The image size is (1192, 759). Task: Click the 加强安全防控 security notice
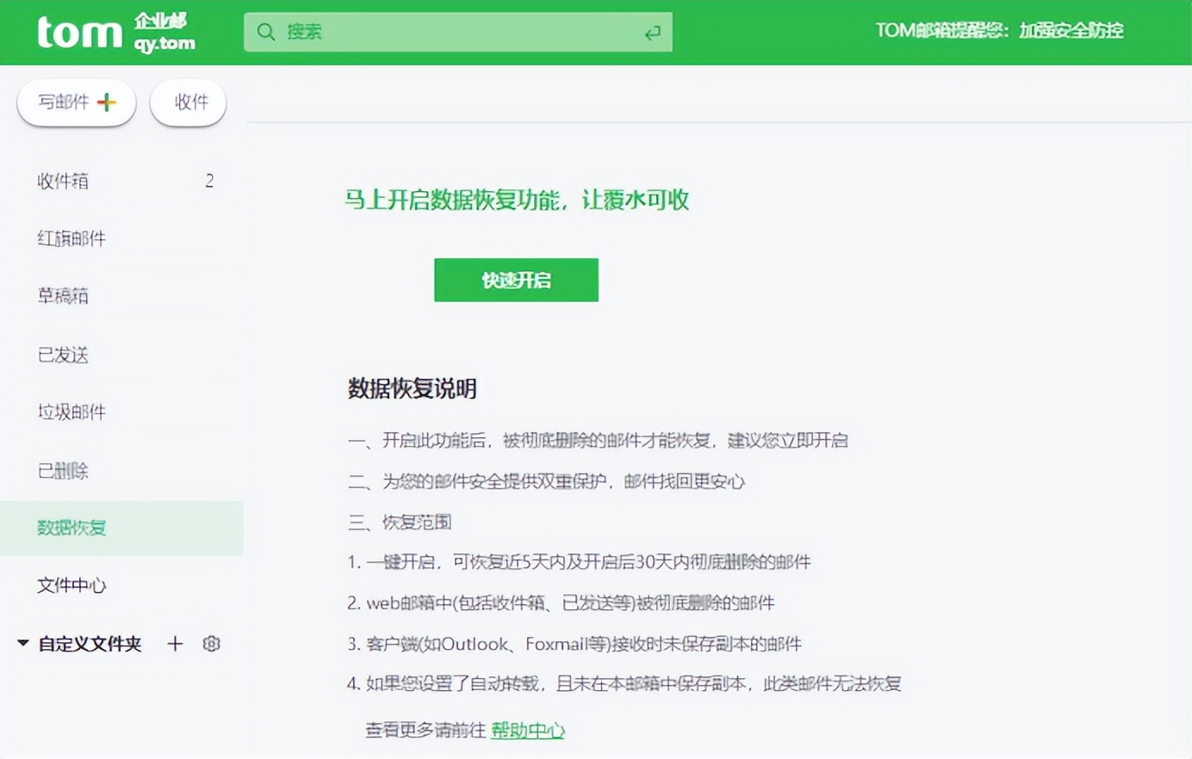1071,31
